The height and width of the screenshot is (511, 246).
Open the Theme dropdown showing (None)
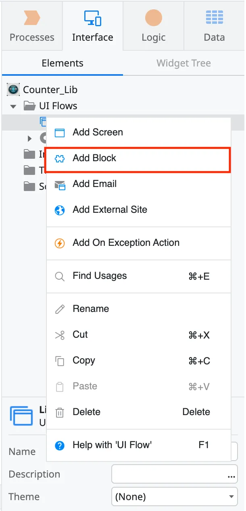(x=174, y=496)
